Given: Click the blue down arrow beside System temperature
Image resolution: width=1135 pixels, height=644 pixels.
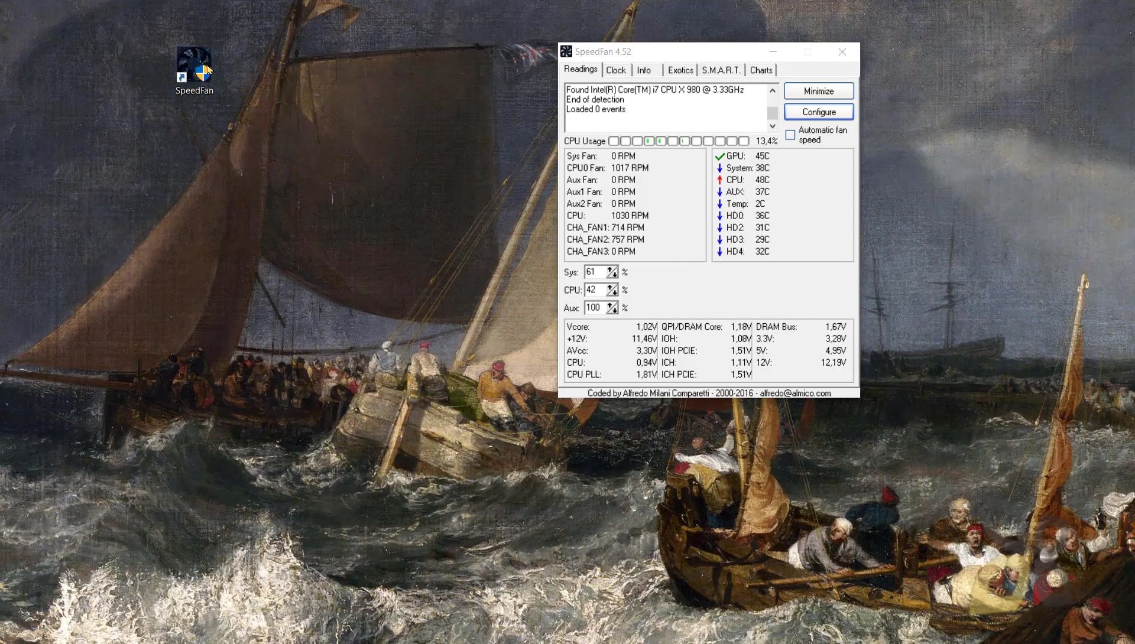Looking at the screenshot, I should pos(720,168).
